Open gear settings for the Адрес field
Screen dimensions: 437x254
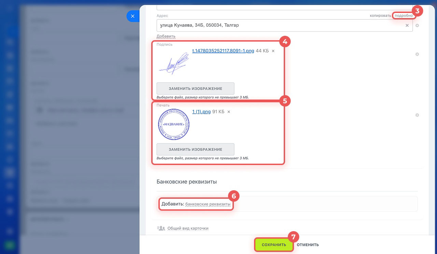point(417,26)
